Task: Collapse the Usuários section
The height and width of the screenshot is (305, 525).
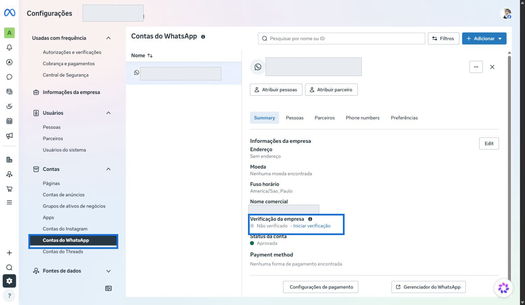Action: click(108, 113)
